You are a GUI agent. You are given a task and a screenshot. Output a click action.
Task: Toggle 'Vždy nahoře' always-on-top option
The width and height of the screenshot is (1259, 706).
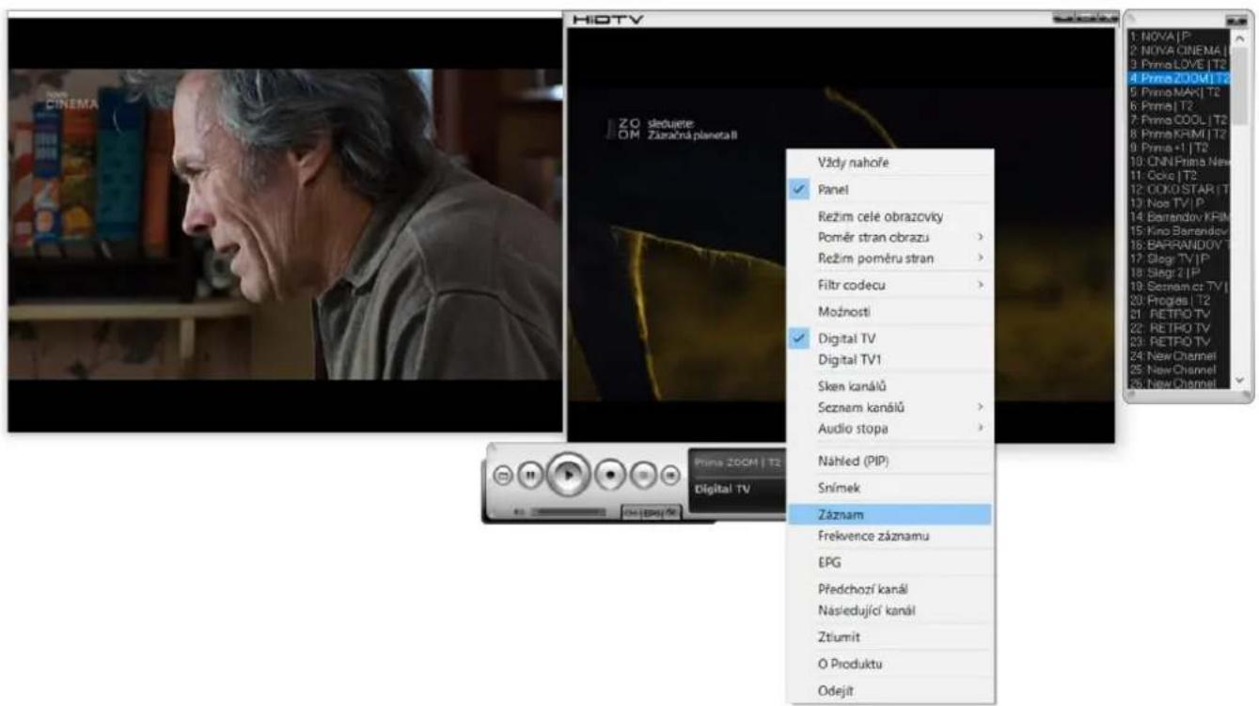(x=889, y=163)
